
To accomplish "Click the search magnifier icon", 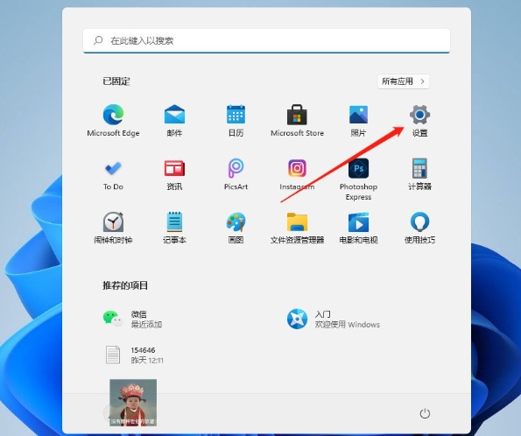I will pyautogui.click(x=98, y=40).
